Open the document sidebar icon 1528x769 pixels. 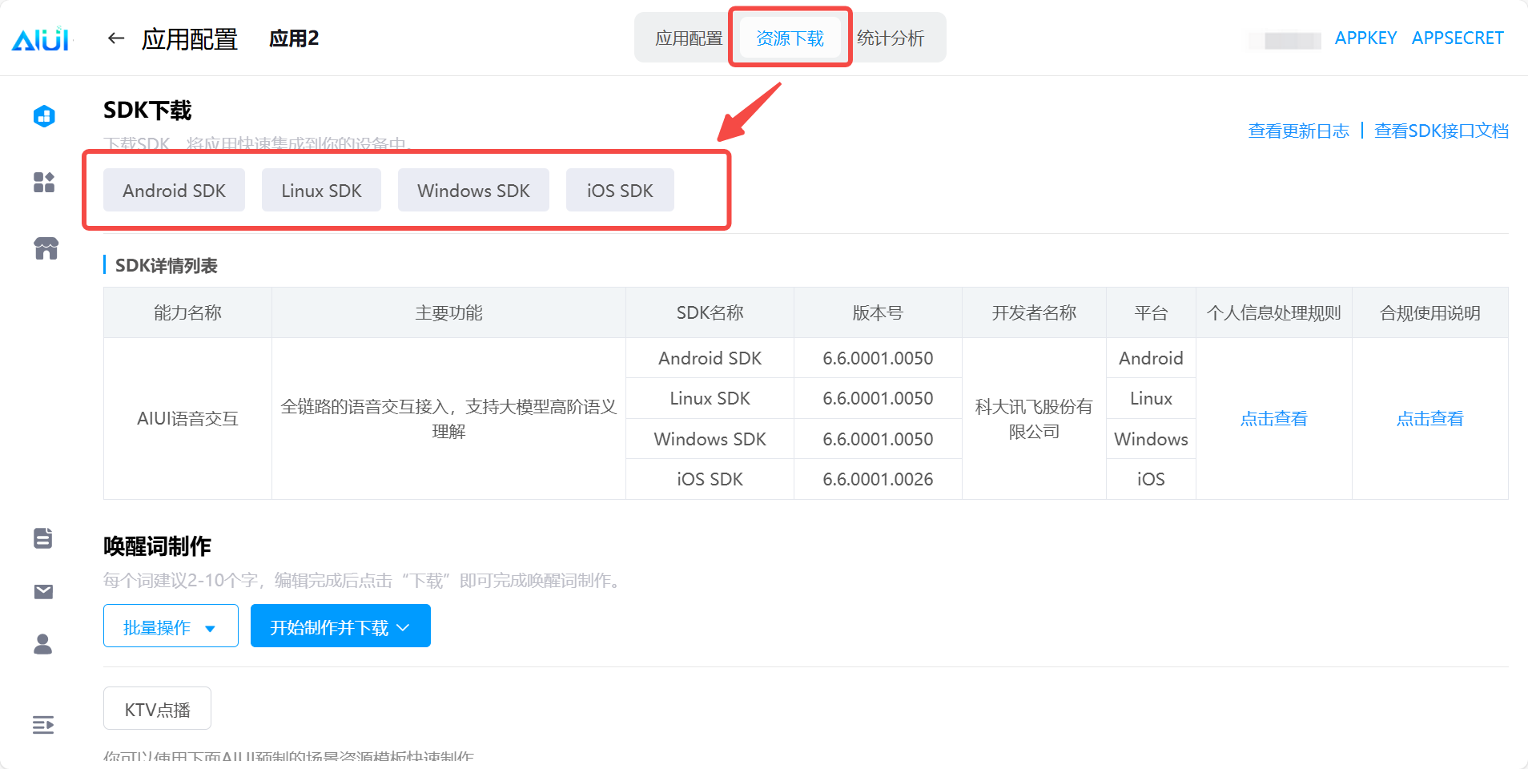tap(43, 538)
